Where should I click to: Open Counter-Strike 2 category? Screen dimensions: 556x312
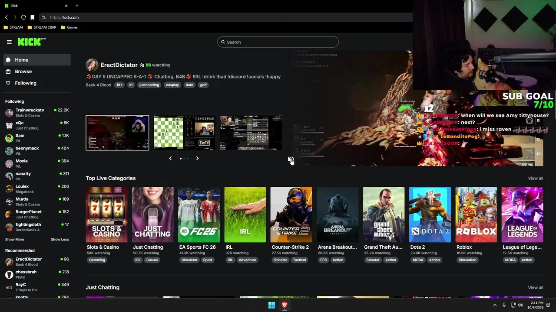(291, 214)
